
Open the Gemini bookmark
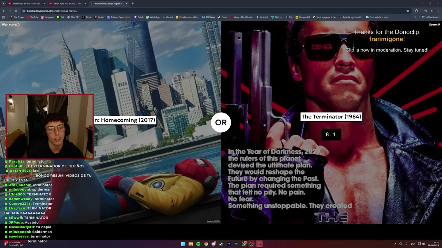point(167,17)
